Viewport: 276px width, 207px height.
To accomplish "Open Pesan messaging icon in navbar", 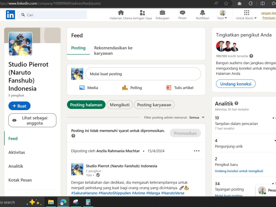I will (182, 13).
